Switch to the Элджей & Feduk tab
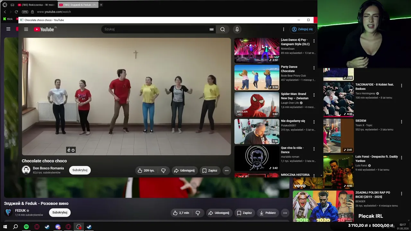 78,5
